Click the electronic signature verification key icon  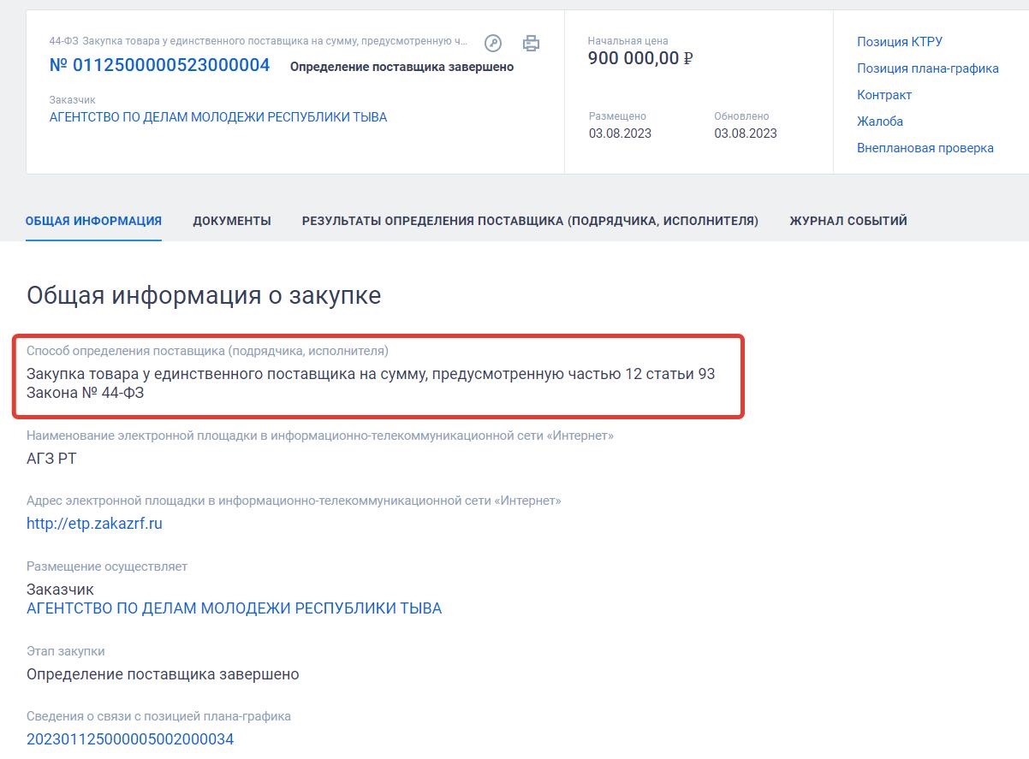coord(492,43)
